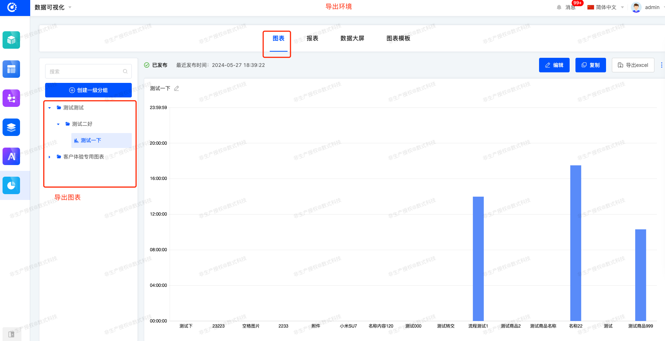Viewport: 665px width, 341px height.
Task: Click the admin user avatar
Action: 636,7
